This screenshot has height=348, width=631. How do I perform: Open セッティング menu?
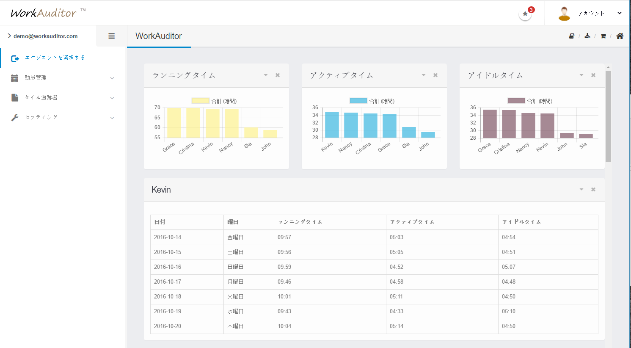[x=41, y=117]
